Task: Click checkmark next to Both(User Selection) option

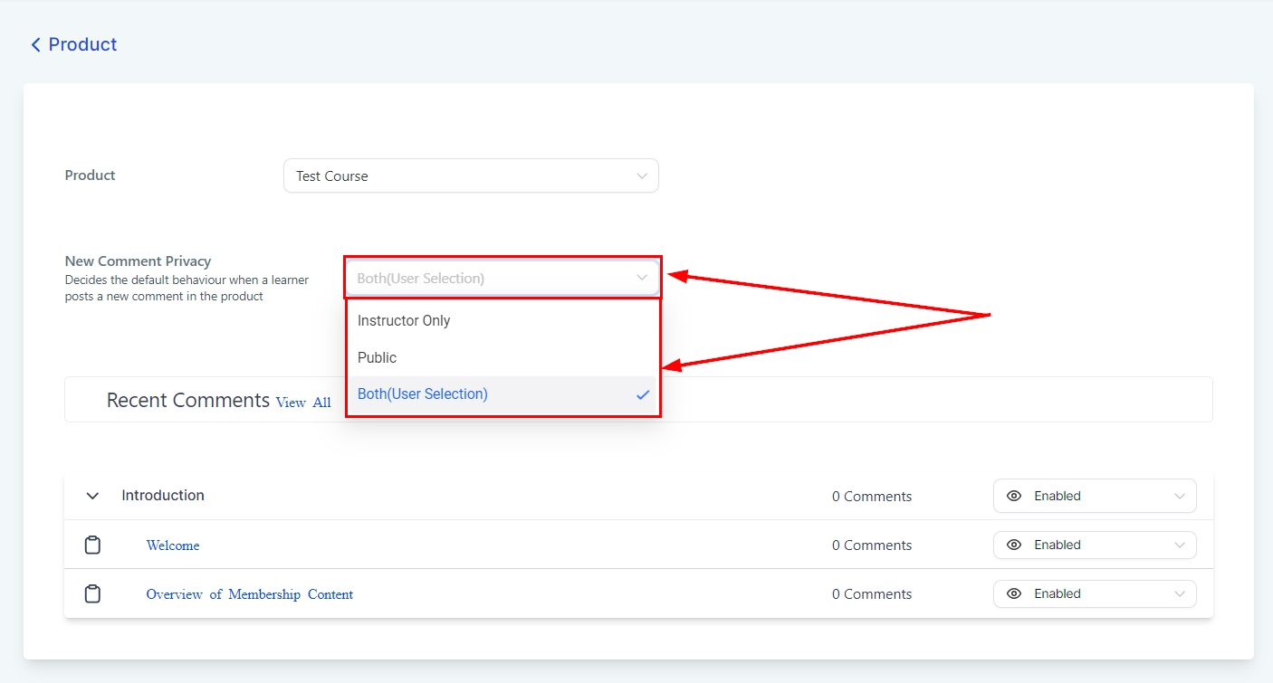Action: point(643,394)
